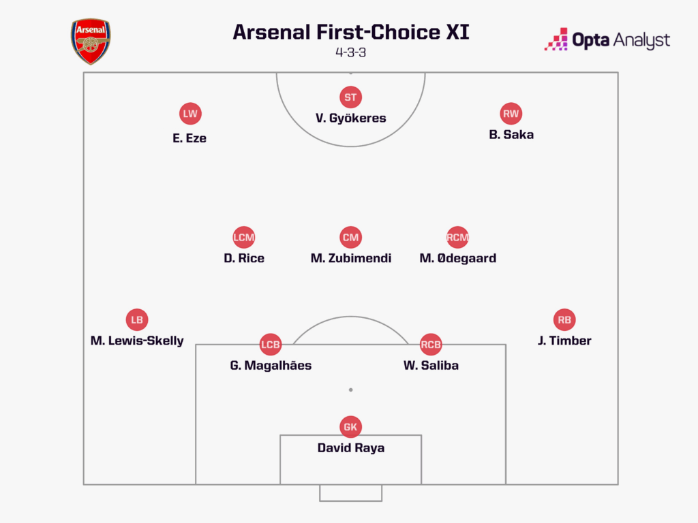Screen dimensions: 698x523
Task: Click the M. Lewis-Skelly name label
Action: pos(137,340)
